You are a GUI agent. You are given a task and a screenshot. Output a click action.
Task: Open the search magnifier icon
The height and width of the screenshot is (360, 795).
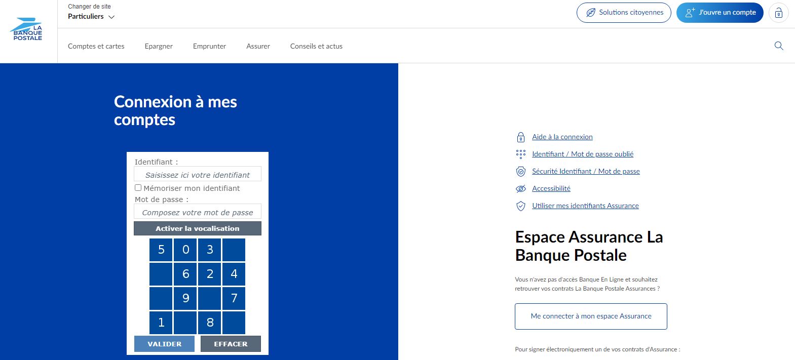coord(779,46)
